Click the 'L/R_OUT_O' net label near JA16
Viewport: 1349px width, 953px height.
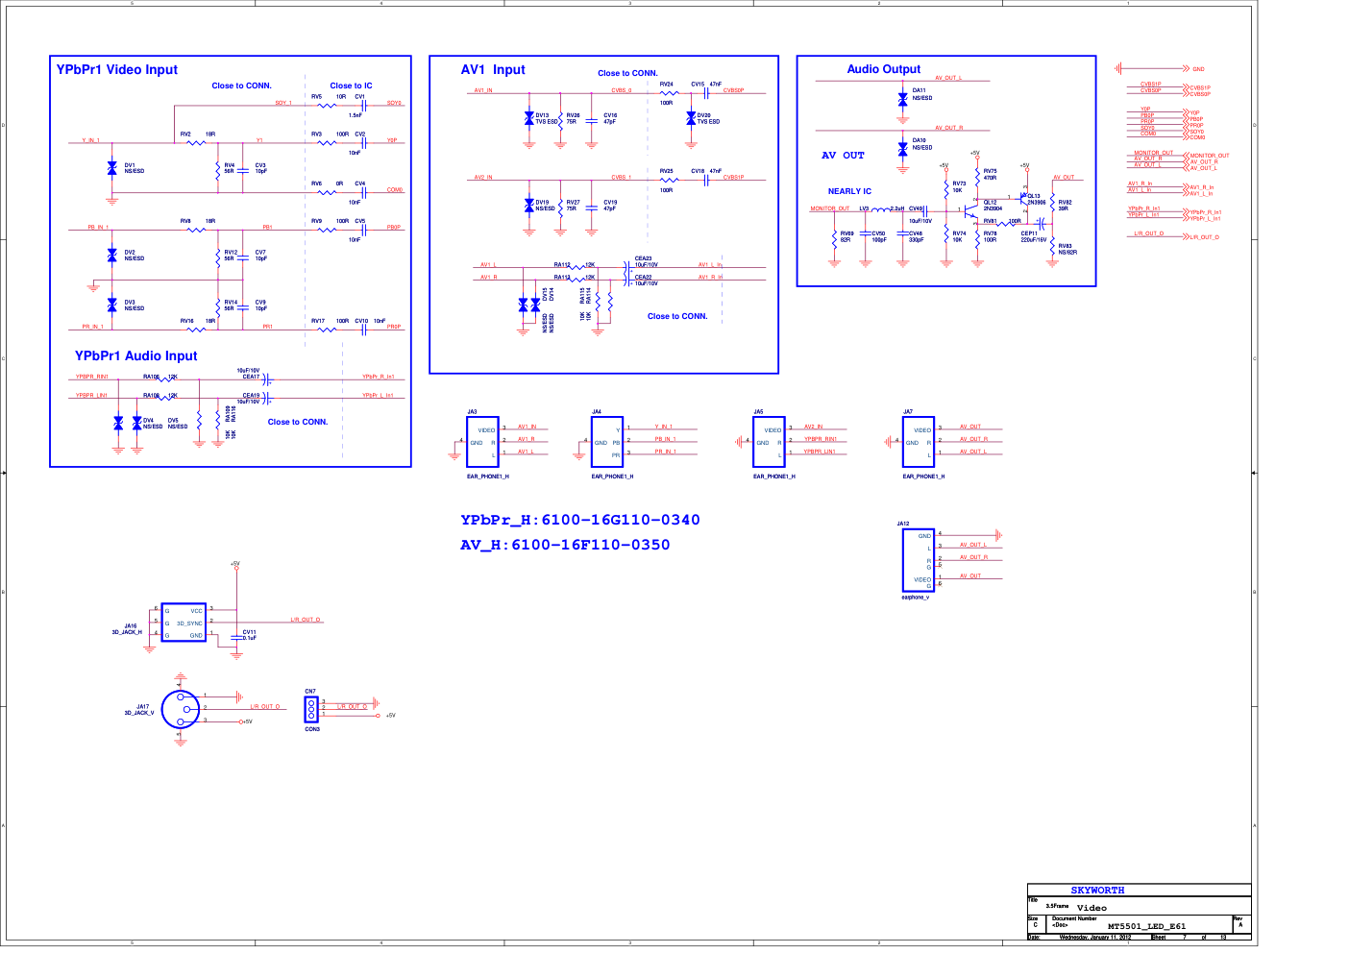[307, 620]
